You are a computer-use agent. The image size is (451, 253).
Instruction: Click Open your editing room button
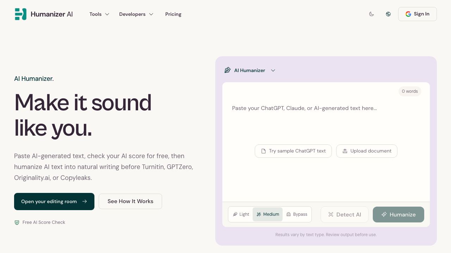coord(54,201)
